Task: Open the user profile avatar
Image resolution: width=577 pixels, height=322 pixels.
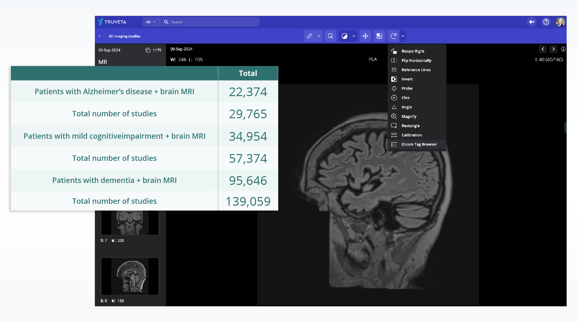Action: [560, 22]
